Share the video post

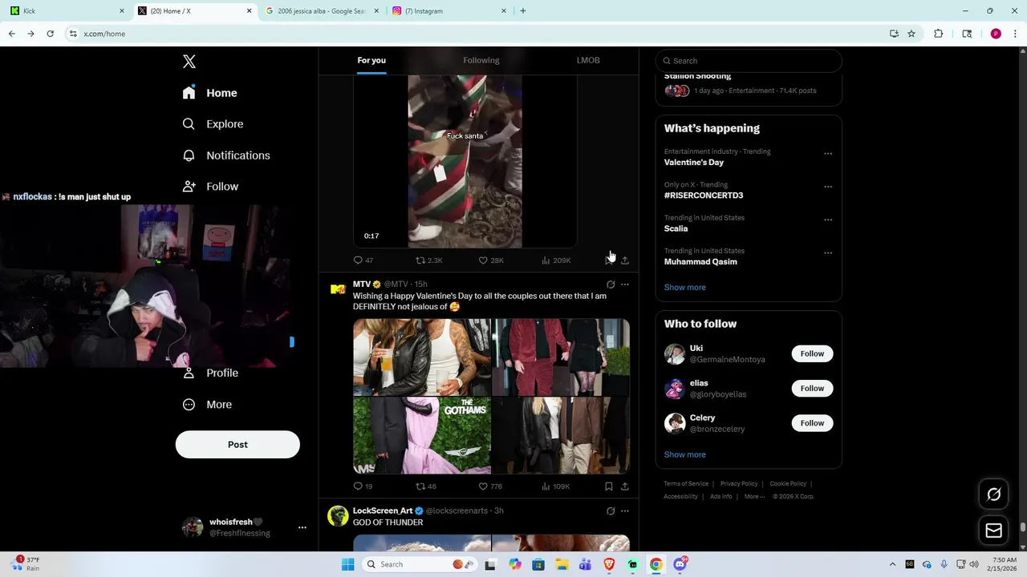(x=625, y=260)
